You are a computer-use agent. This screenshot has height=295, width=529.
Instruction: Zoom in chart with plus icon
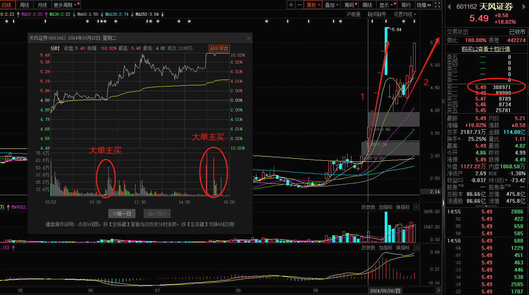tap(291, 5)
